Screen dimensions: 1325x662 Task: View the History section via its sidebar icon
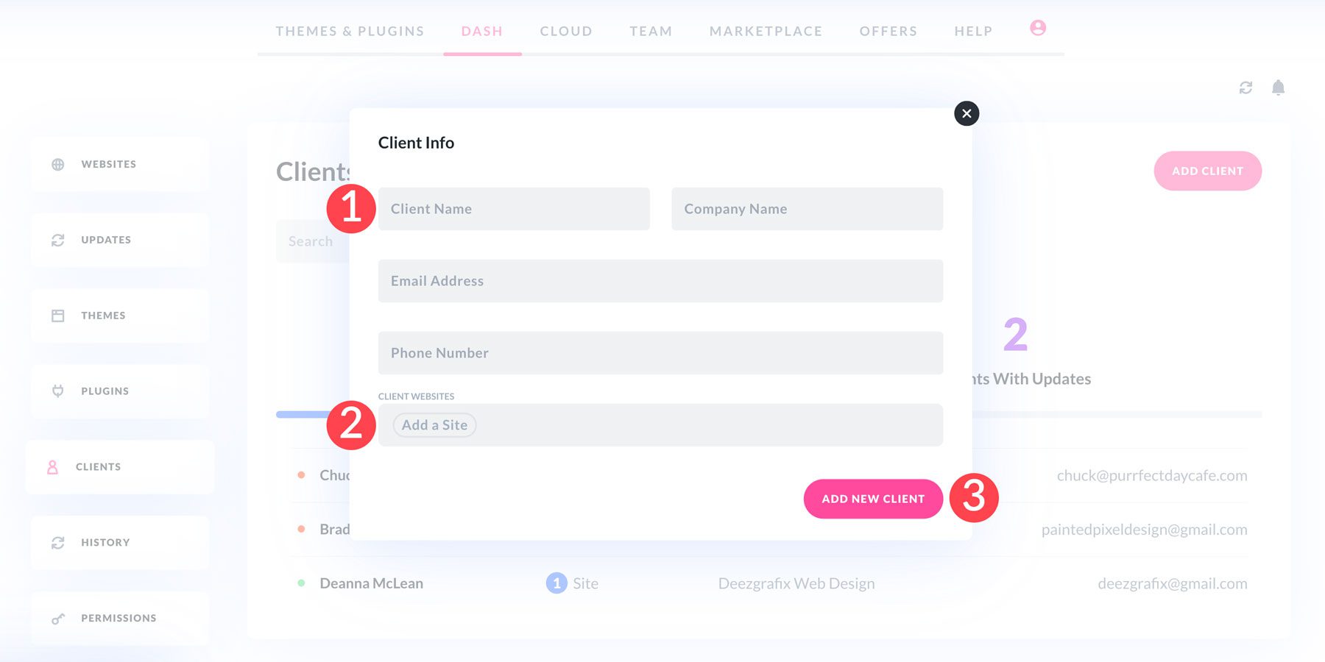(58, 542)
